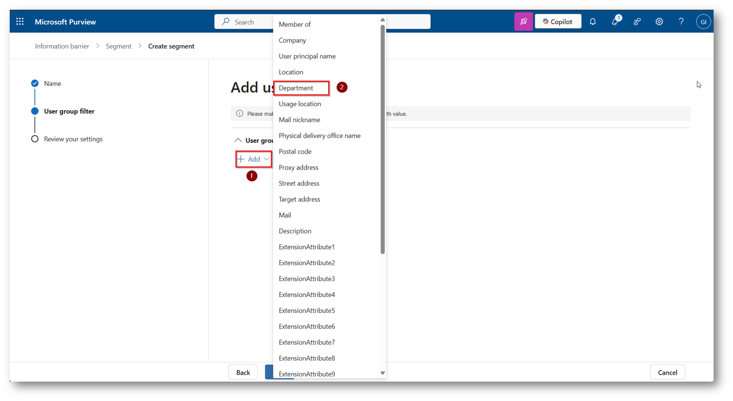Open the app launcher waffle icon

[20, 22]
